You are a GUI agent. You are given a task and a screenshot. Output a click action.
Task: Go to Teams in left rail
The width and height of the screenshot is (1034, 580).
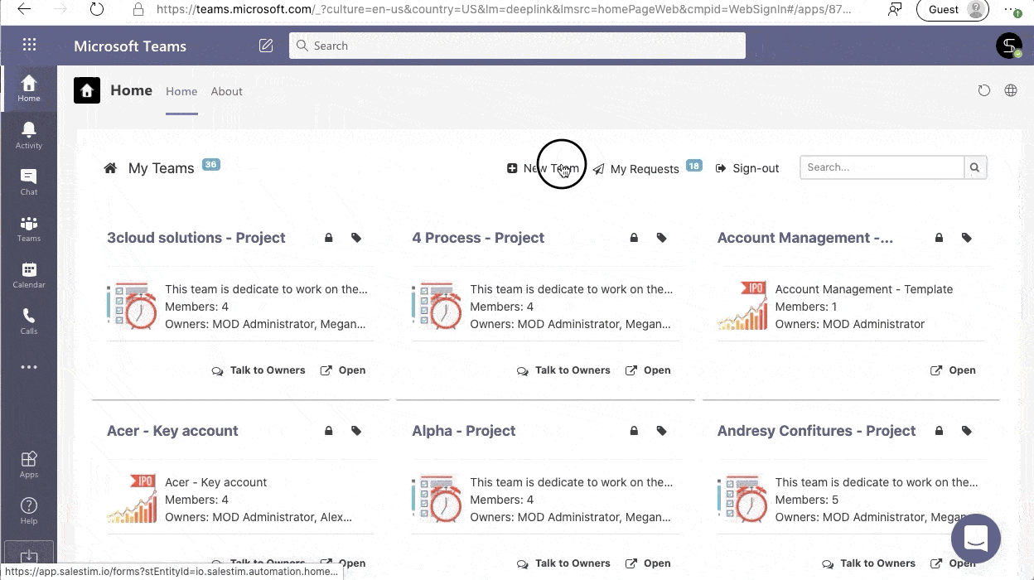(x=28, y=228)
